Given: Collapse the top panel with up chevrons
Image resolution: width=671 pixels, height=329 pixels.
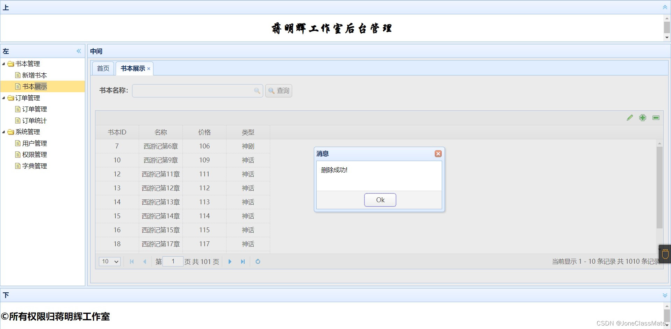Looking at the screenshot, I should 665,7.
